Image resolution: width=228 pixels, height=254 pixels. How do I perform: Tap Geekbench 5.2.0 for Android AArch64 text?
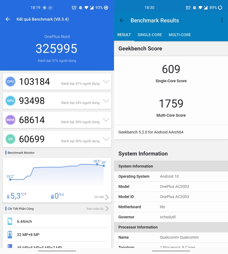[151, 132]
